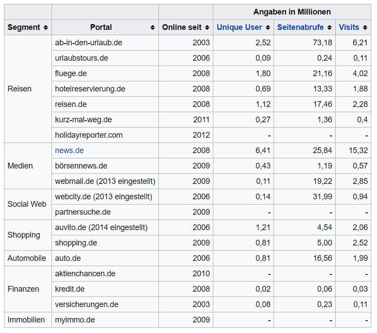377x333 pixels.
Task: Sort by Visits using the arrow icon
Action: 364,27
